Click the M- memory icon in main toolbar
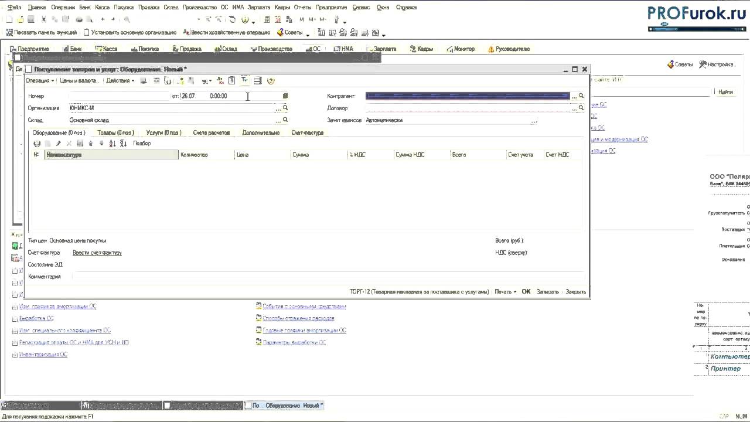Image resolution: width=750 pixels, height=422 pixels. (322, 20)
